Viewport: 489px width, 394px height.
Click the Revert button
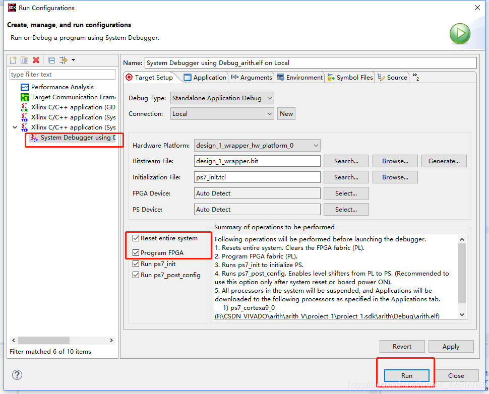point(402,346)
